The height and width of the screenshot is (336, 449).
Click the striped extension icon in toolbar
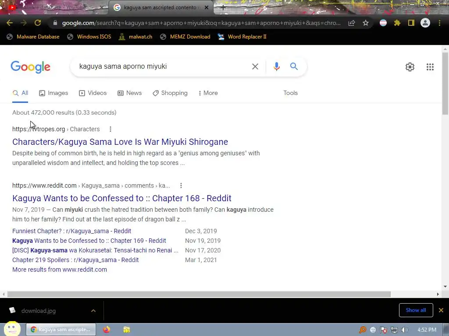pos(383,23)
